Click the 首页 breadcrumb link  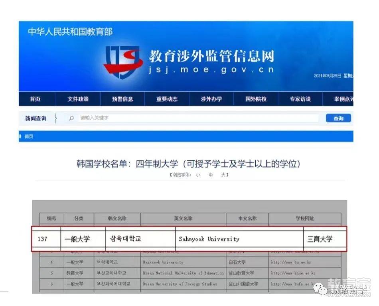(x=29, y=136)
